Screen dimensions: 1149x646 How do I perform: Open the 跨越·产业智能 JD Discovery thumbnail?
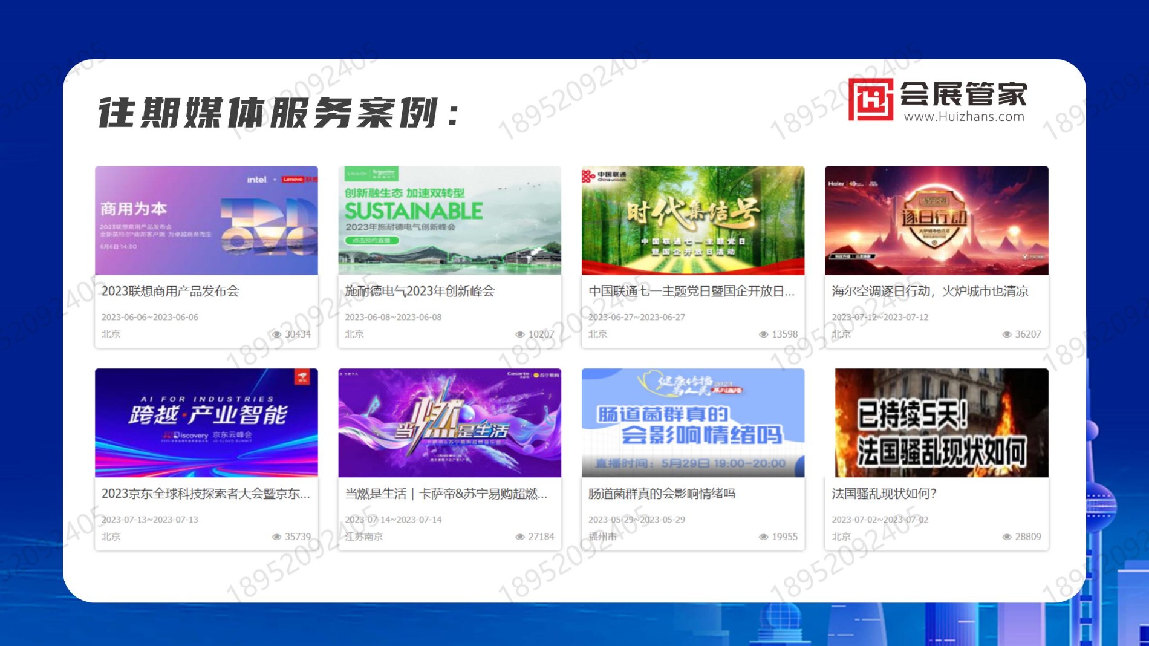point(206,423)
